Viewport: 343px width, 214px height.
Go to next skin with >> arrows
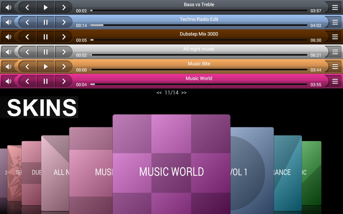point(184,93)
